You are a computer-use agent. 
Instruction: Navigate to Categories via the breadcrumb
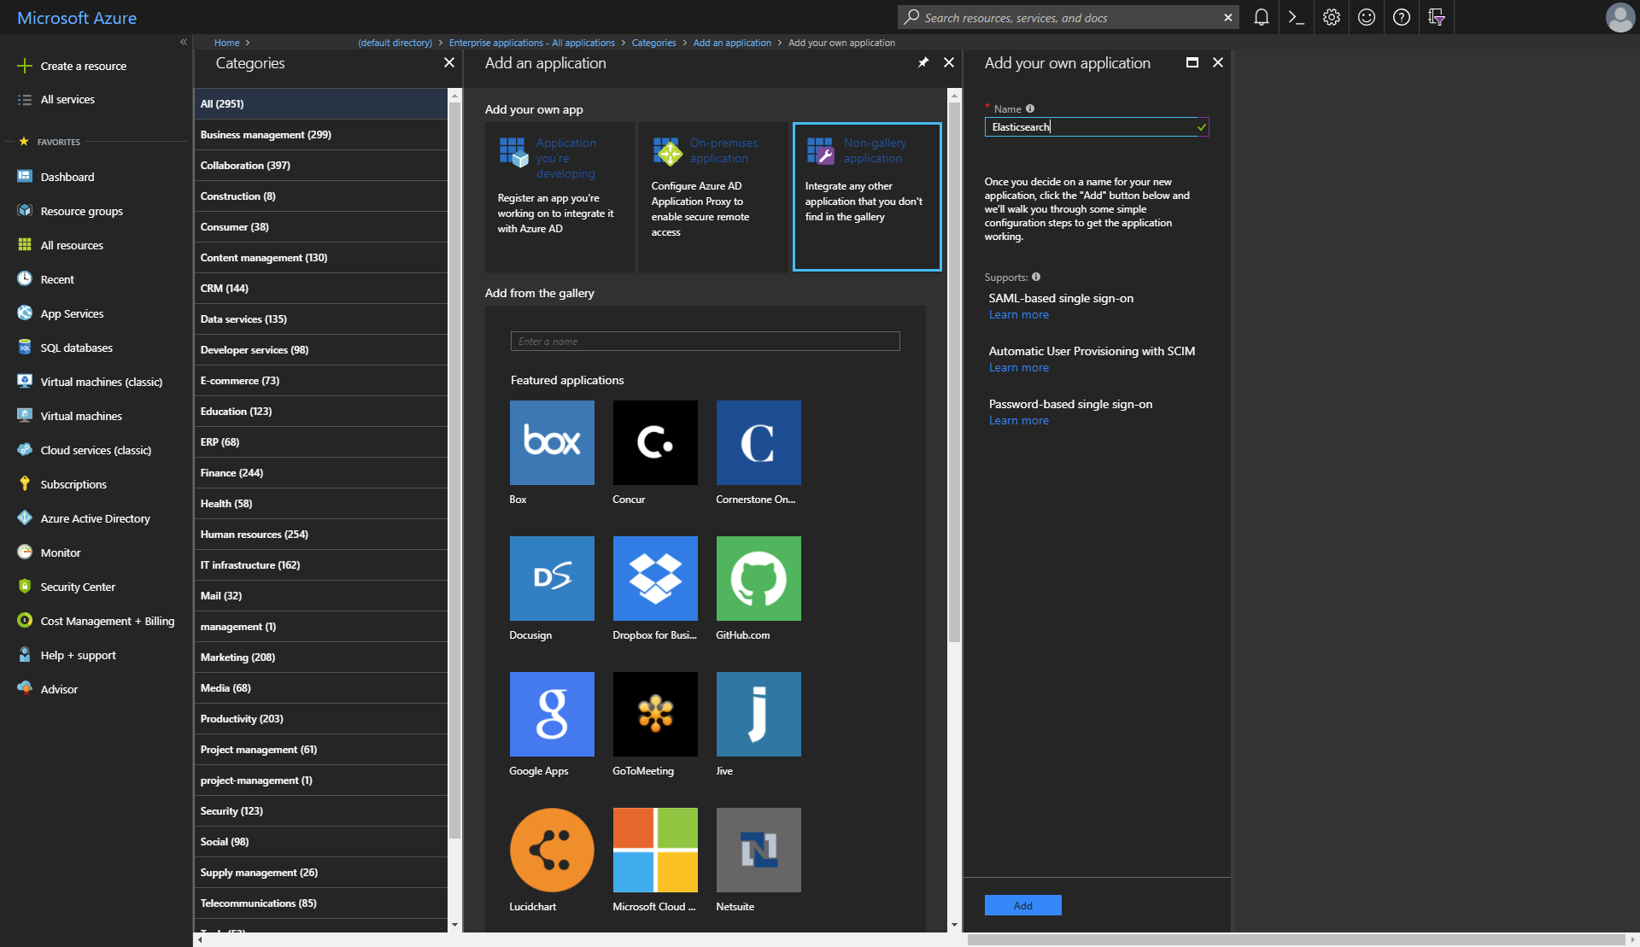coord(654,43)
